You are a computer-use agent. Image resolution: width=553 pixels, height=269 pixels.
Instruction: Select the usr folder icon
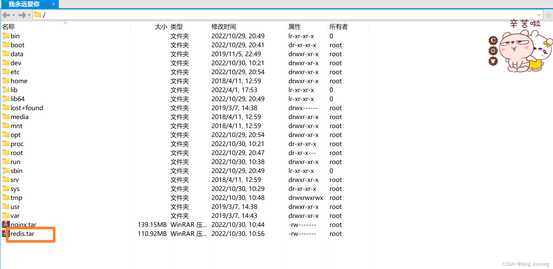pyautogui.click(x=6, y=207)
